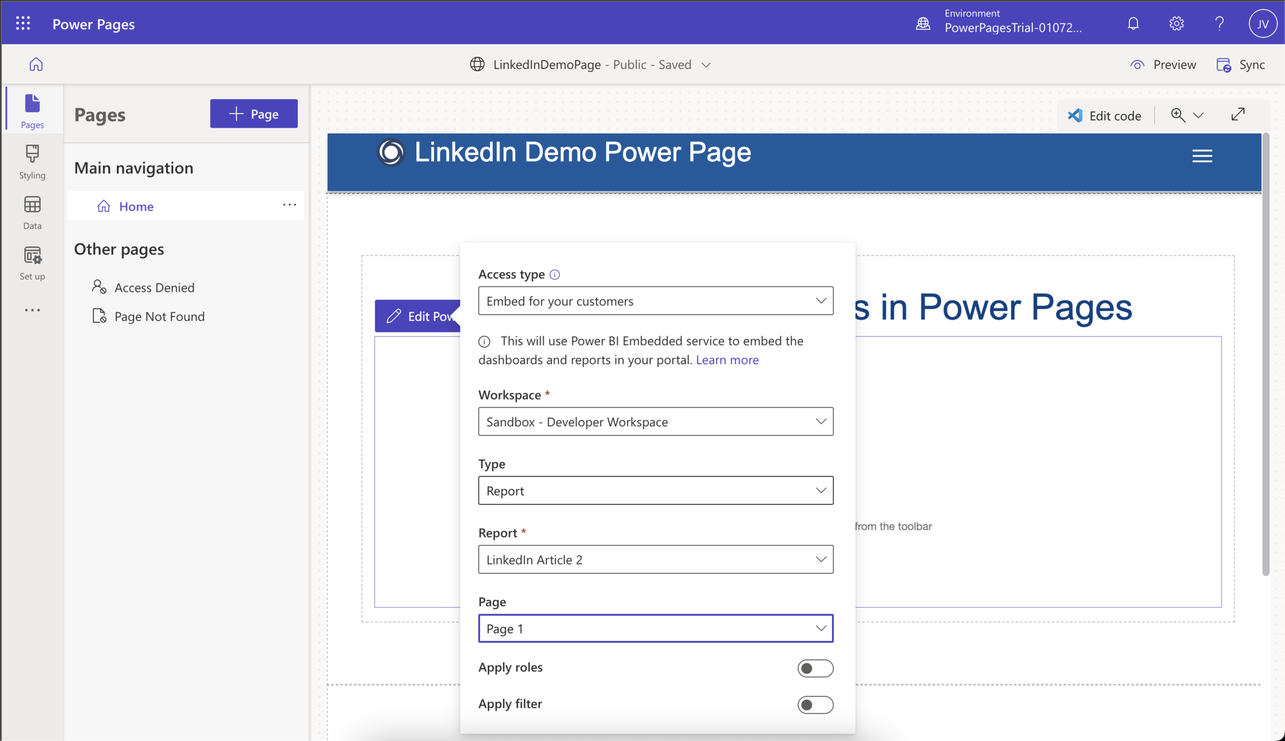Image resolution: width=1285 pixels, height=741 pixels.
Task: Open the Data workspace
Action: point(32,213)
